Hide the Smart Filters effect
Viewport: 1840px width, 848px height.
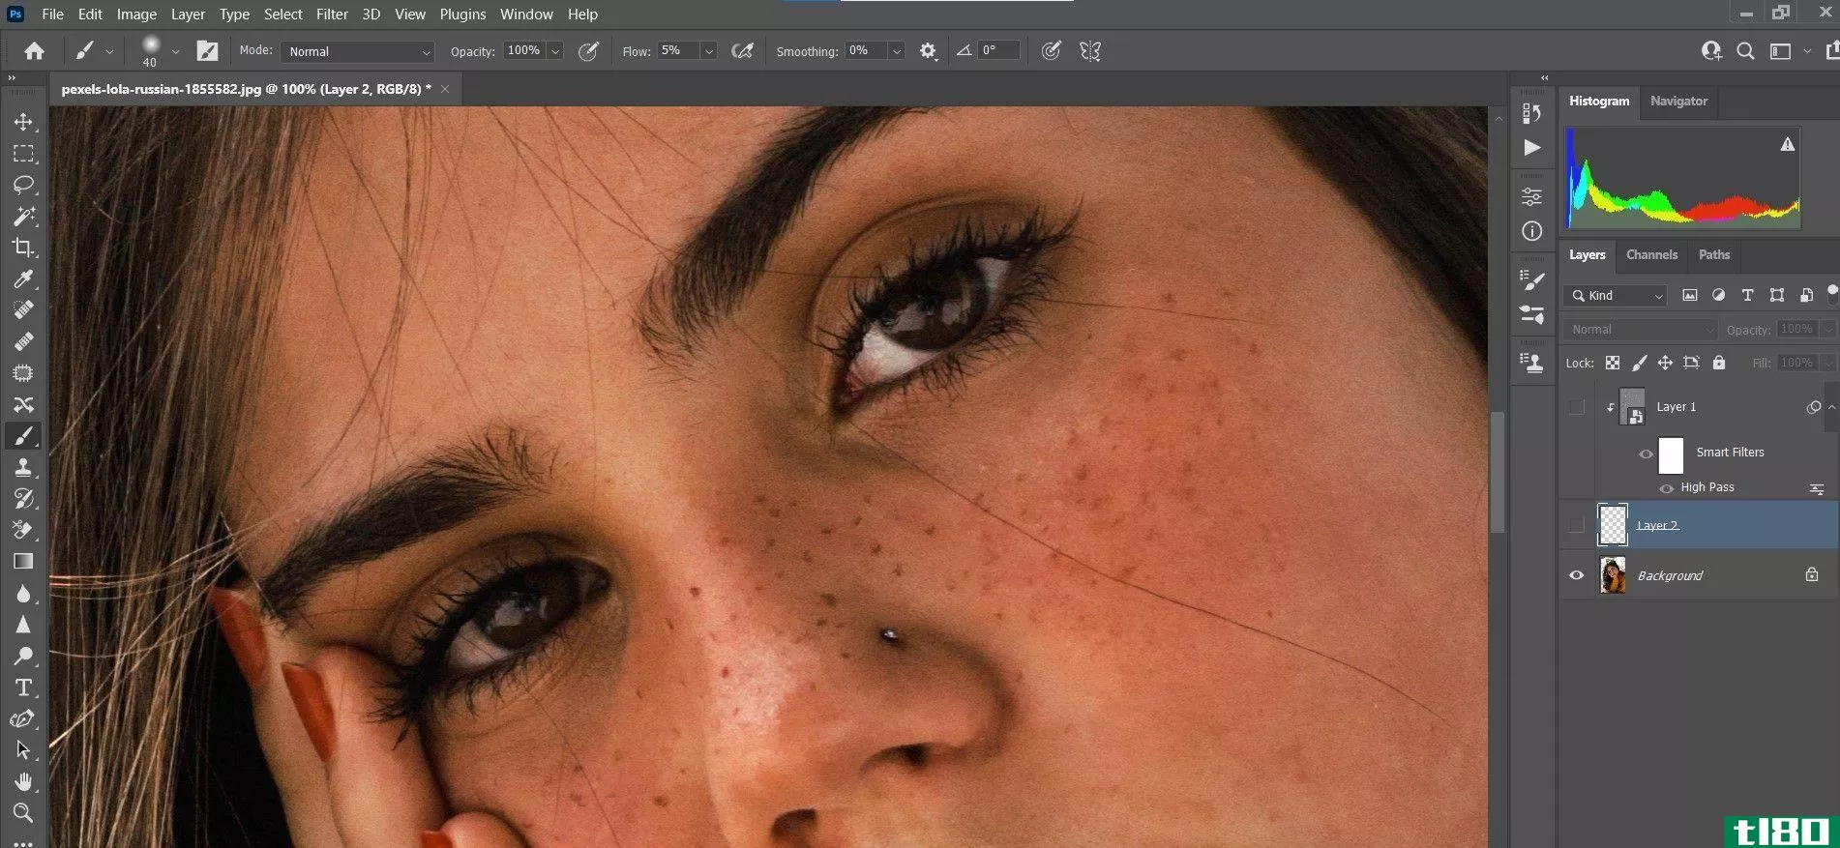pyautogui.click(x=1646, y=453)
